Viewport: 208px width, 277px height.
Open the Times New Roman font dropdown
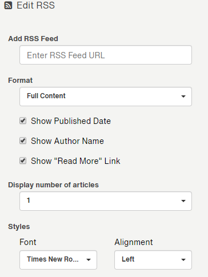click(58, 260)
